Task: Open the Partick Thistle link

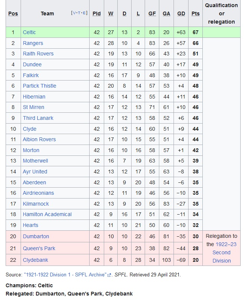Action: coord(39,86)
